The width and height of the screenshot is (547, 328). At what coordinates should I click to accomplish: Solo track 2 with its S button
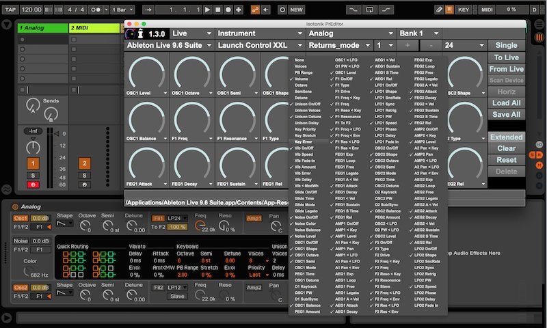click(84, 176)
